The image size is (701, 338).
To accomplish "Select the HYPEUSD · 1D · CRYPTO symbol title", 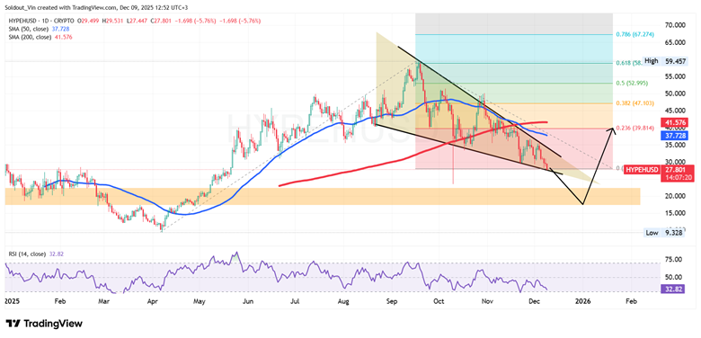I will click(x=41, y=21).
